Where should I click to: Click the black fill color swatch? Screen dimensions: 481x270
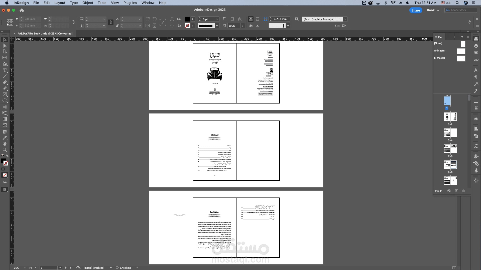[x=187, y=19]
